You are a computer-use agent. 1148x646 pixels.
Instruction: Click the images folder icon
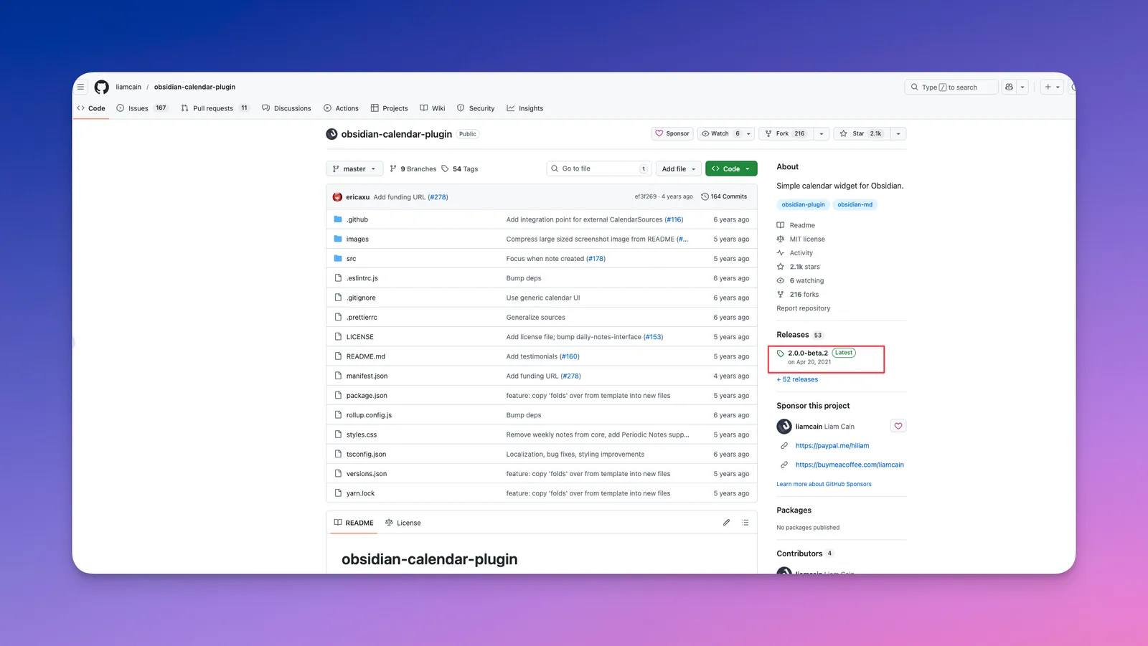point(338,239)
